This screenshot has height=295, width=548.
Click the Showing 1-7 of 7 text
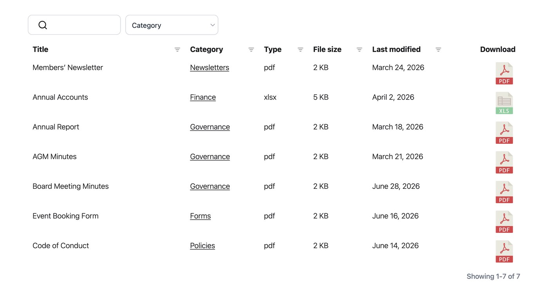tap(493, 276)
